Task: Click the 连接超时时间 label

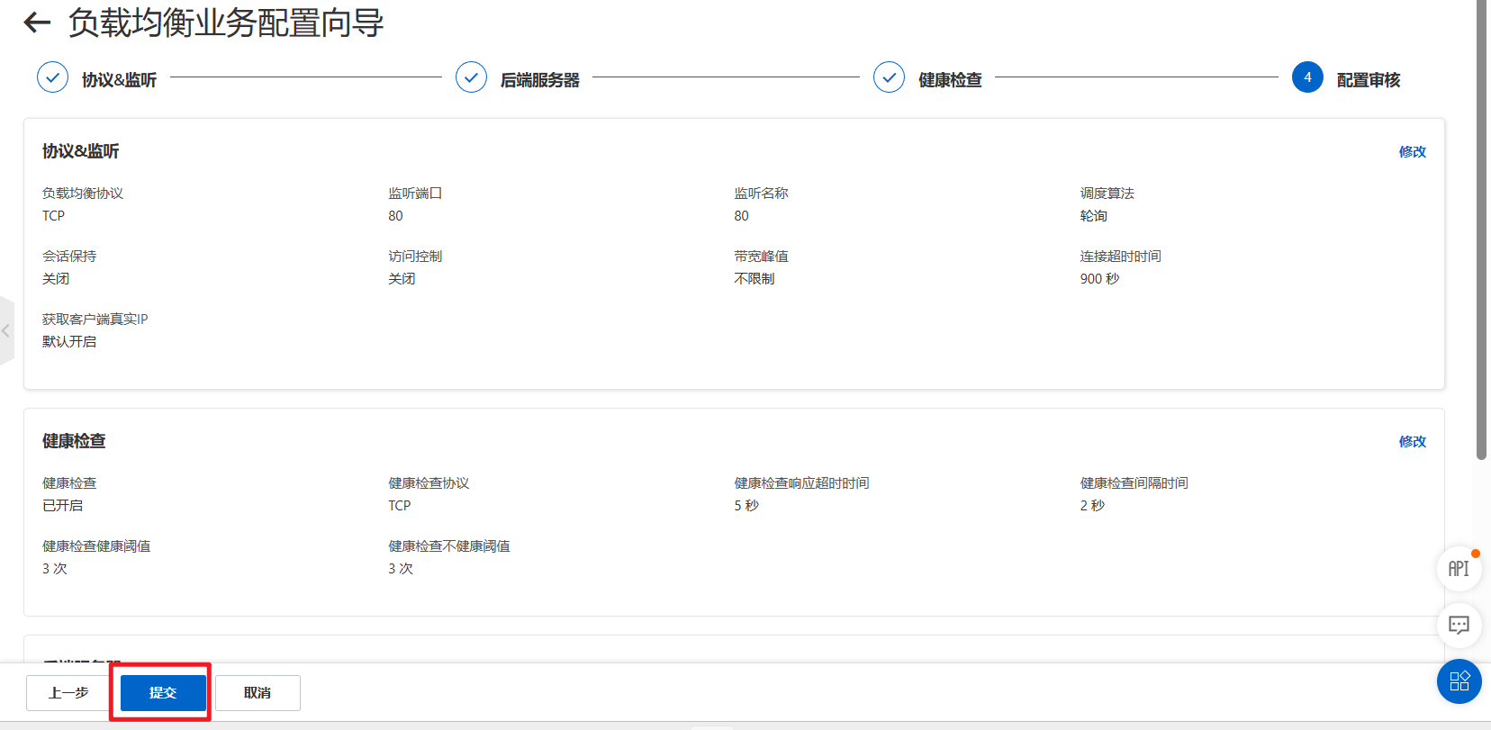Action: (1121, 257)
